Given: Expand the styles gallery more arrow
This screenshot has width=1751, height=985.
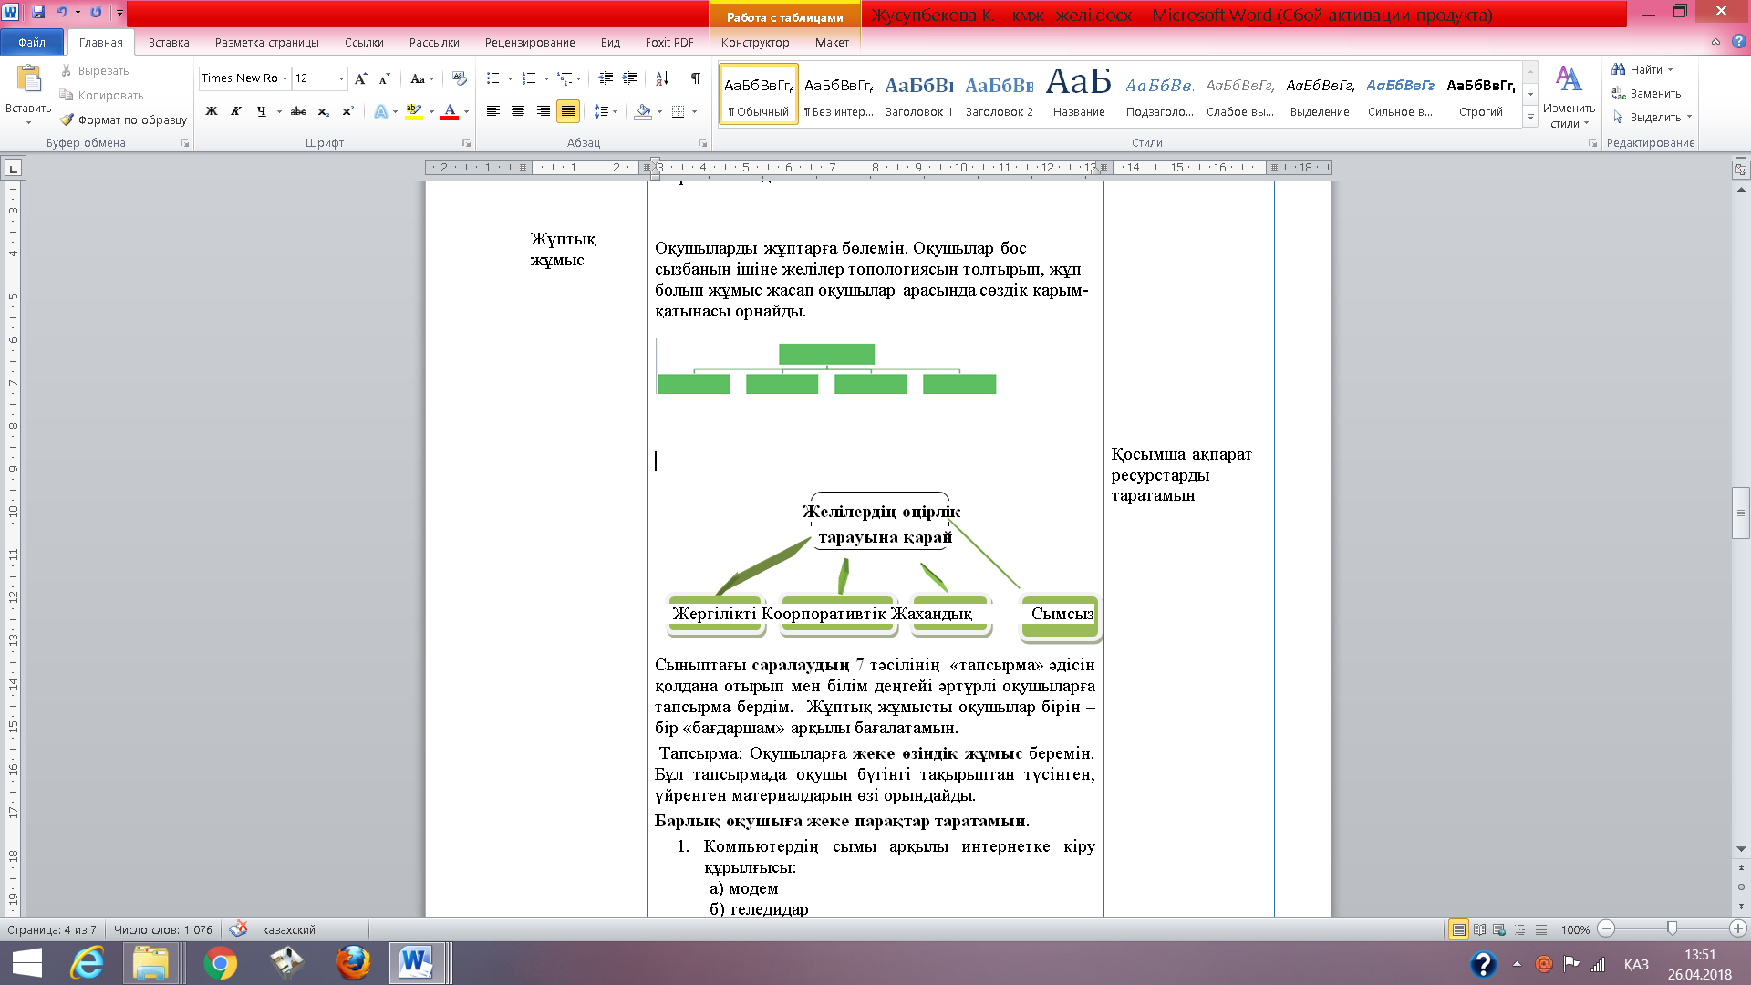Looking at the screenshot, I should [1530, 119].
